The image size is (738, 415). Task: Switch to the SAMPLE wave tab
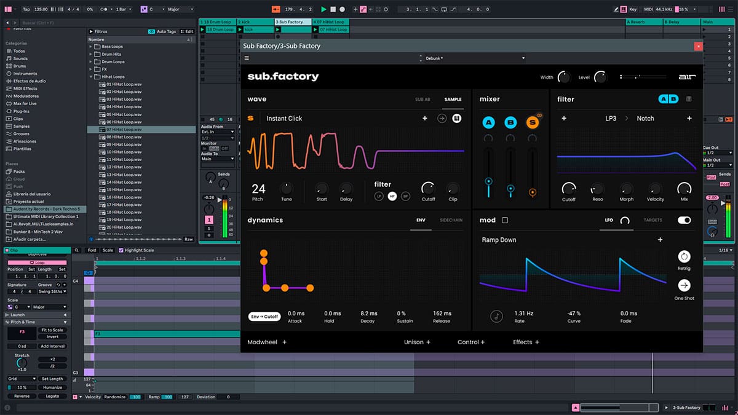pos(453,99)
